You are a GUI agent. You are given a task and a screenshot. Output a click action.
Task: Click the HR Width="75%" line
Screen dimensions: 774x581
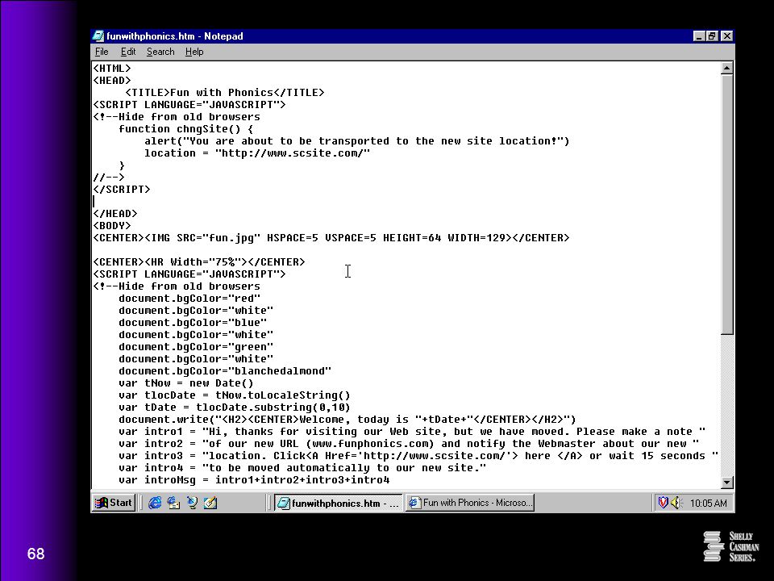(x=199, y=261)
